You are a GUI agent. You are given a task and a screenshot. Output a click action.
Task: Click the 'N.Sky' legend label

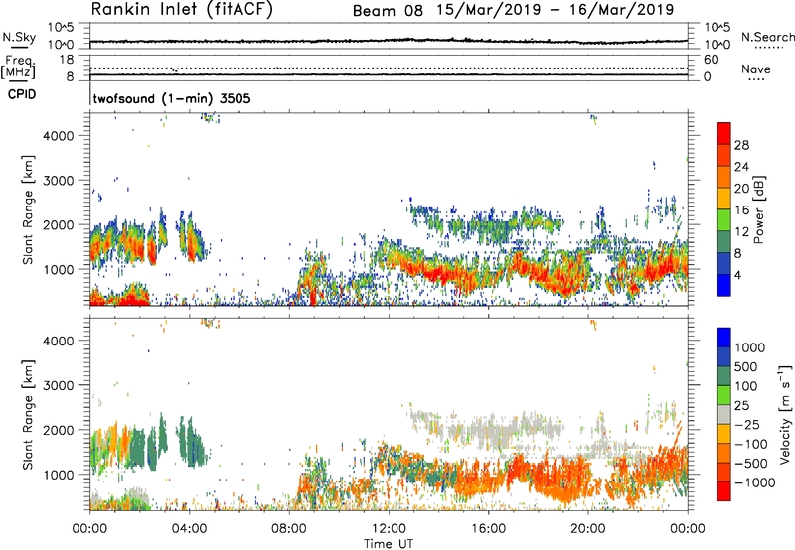(x=19, y=37)
